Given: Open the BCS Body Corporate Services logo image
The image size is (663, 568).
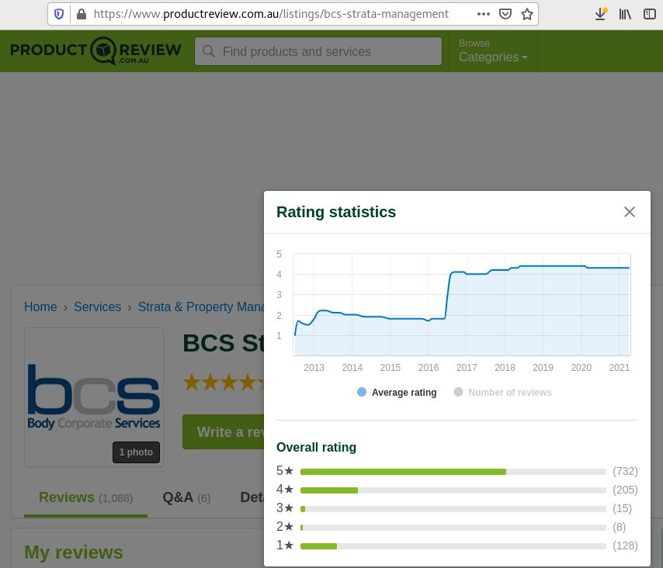Looking at the screenshot, I should point(94,397).
